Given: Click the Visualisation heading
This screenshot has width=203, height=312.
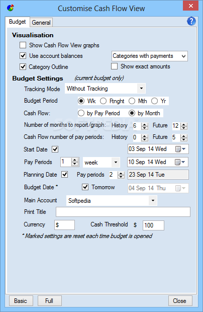Looking at the screenshot, I should click(33, 35).
